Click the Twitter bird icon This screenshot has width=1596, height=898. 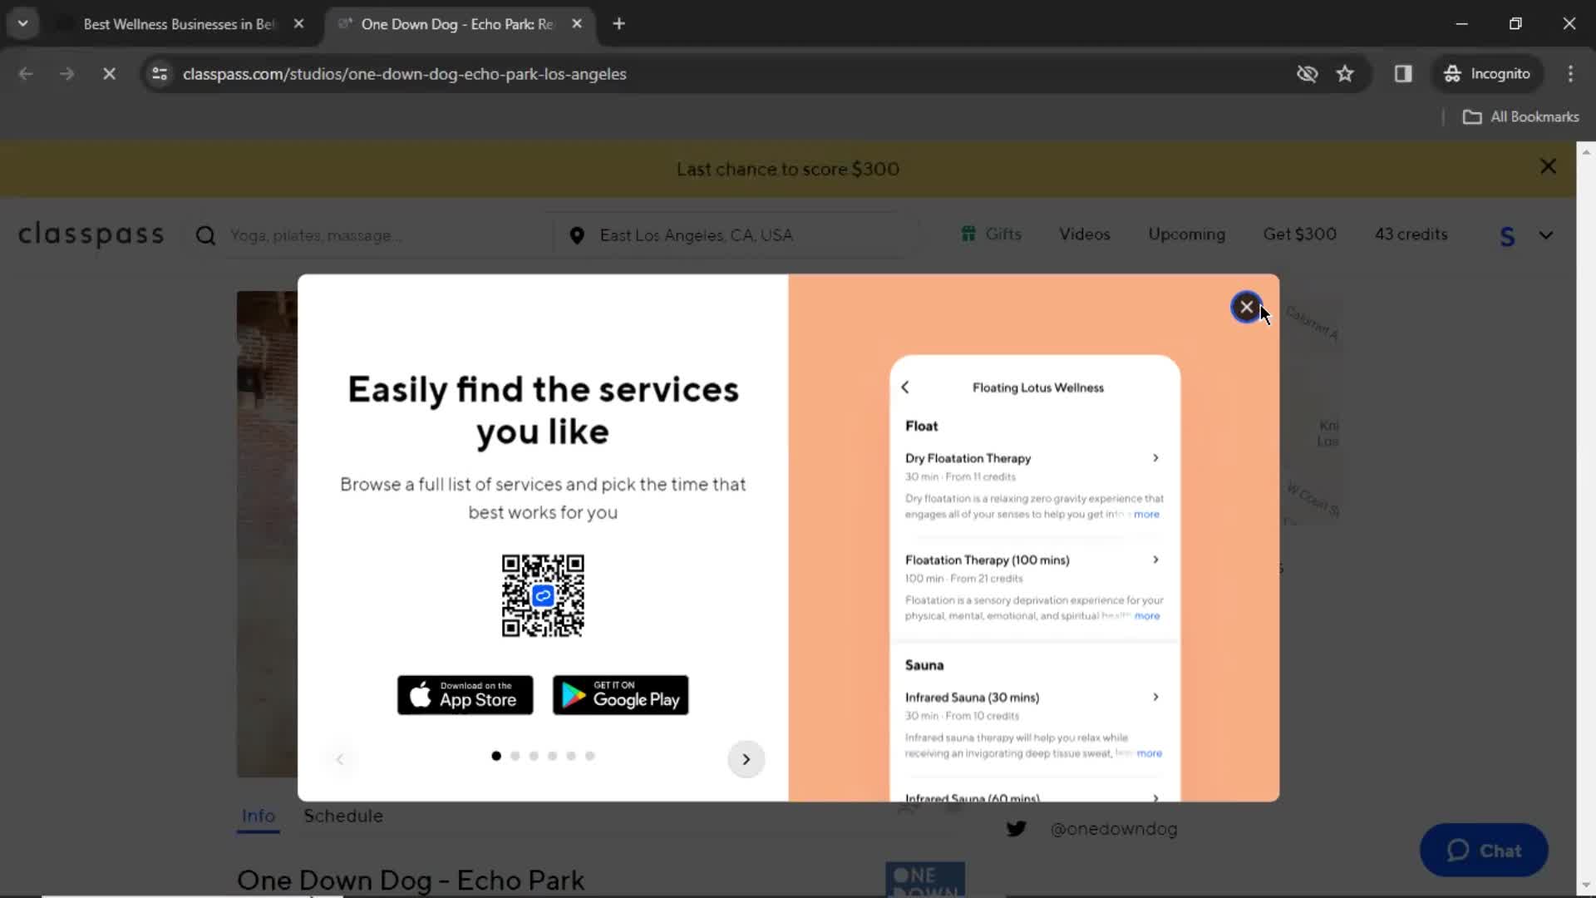pyautogui.click(x=1017, y=828)
